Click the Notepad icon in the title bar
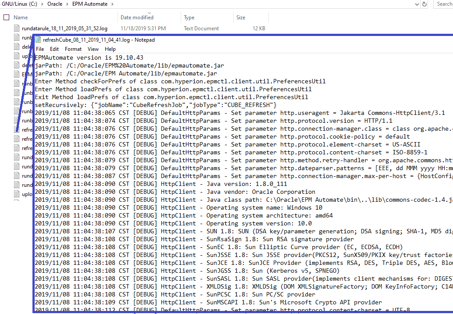453x314 pixels. click(38, 40)
